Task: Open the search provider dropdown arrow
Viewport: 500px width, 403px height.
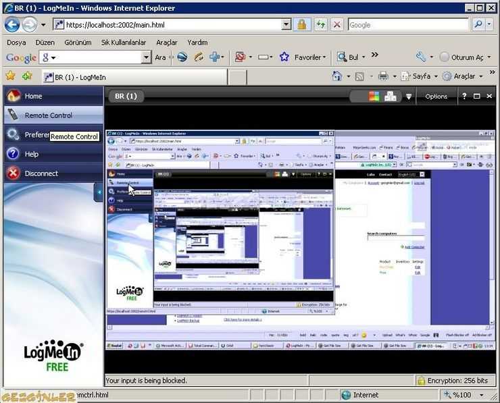Action: tap(489, 24)
